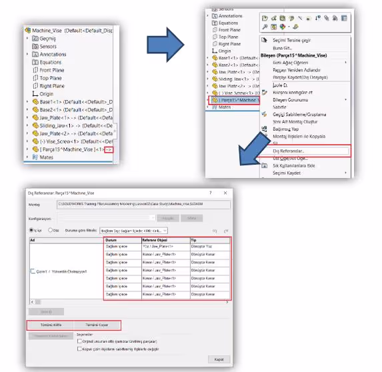Viewport: 382px width, 372px height.
Task: Expand the Geçmiş node in left tree
Action: pos(27,38)
